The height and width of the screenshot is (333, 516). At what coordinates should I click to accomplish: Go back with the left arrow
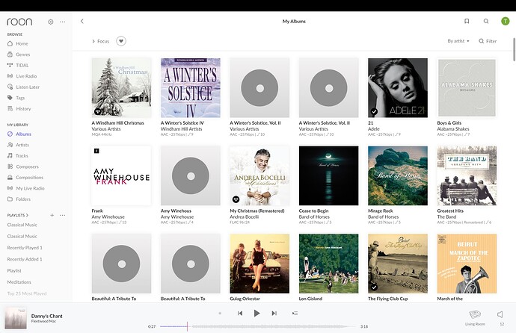(x=82, y=21)
